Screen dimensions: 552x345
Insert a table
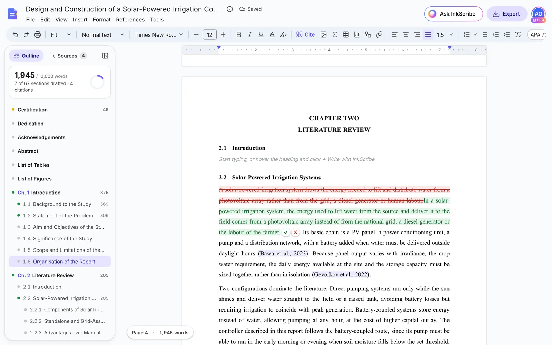pyautogui.click(x=346, y=34)
